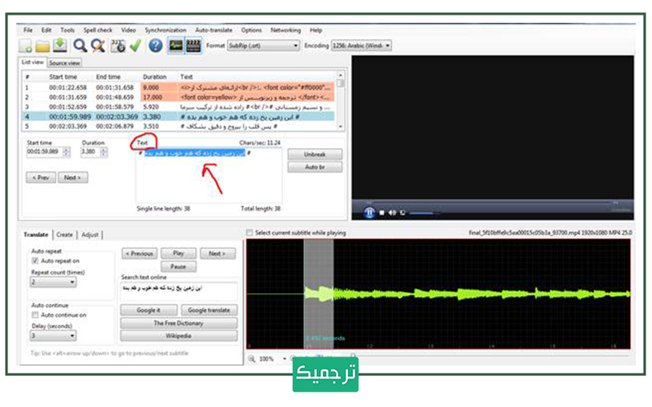652x407 pixels.
Task: Click the video position seek bar
Action: tap(493, 203)
